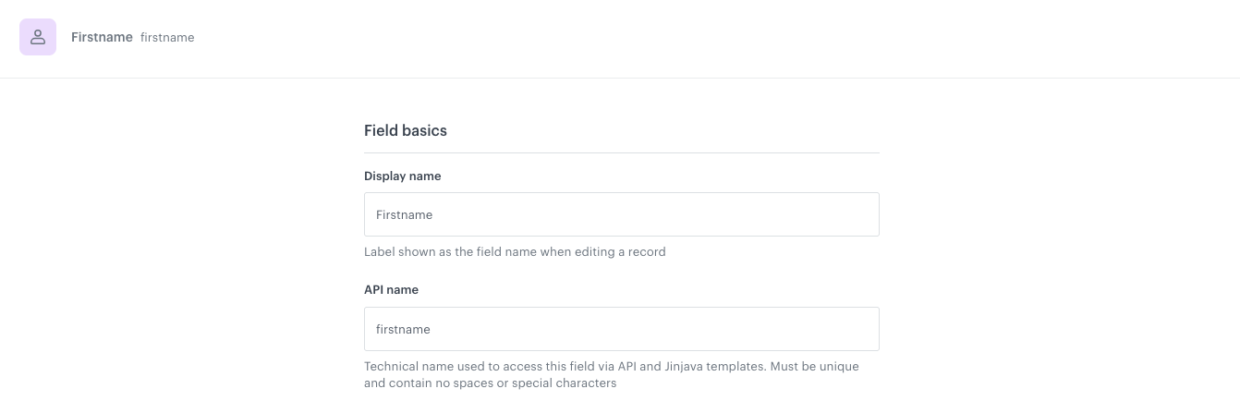Viewport: 1240px width, 401px height.
Task: Click the Field basics section heading
Action: 405,130
